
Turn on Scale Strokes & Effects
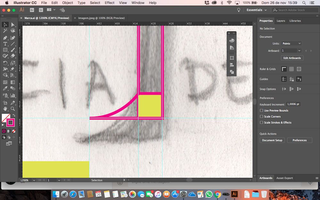click(x=261, y=123)
